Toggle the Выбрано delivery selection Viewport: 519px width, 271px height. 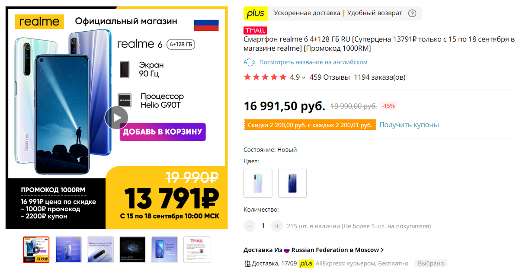coord(431,263)
